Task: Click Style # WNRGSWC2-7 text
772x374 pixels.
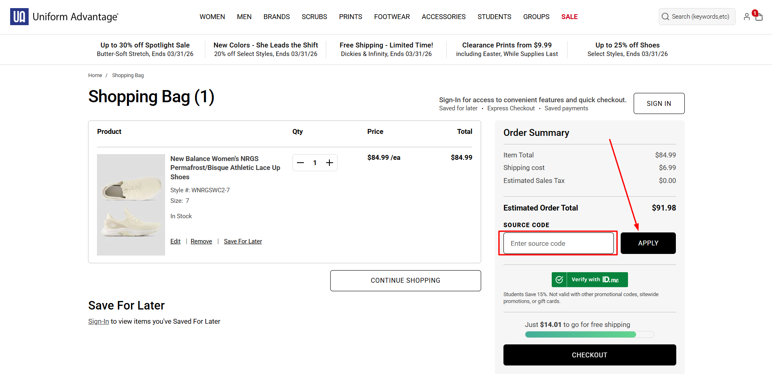Action: (200, 190)
